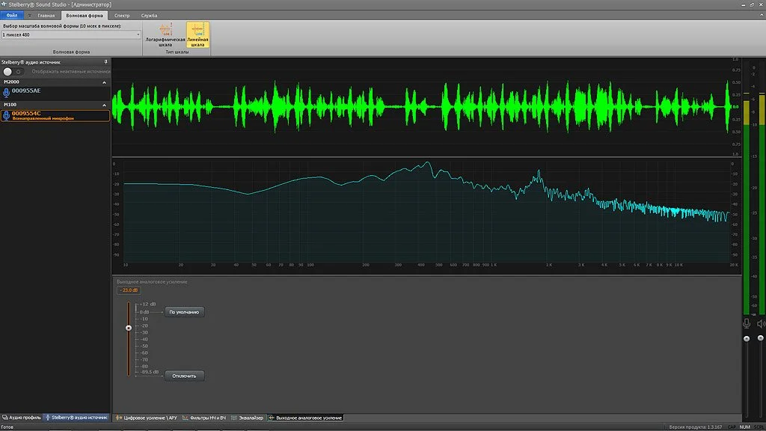Image resolution: width=766 pixels, height=431 pixels.
Task: Click the -23.0 dB gain value field
Action: 129,290
